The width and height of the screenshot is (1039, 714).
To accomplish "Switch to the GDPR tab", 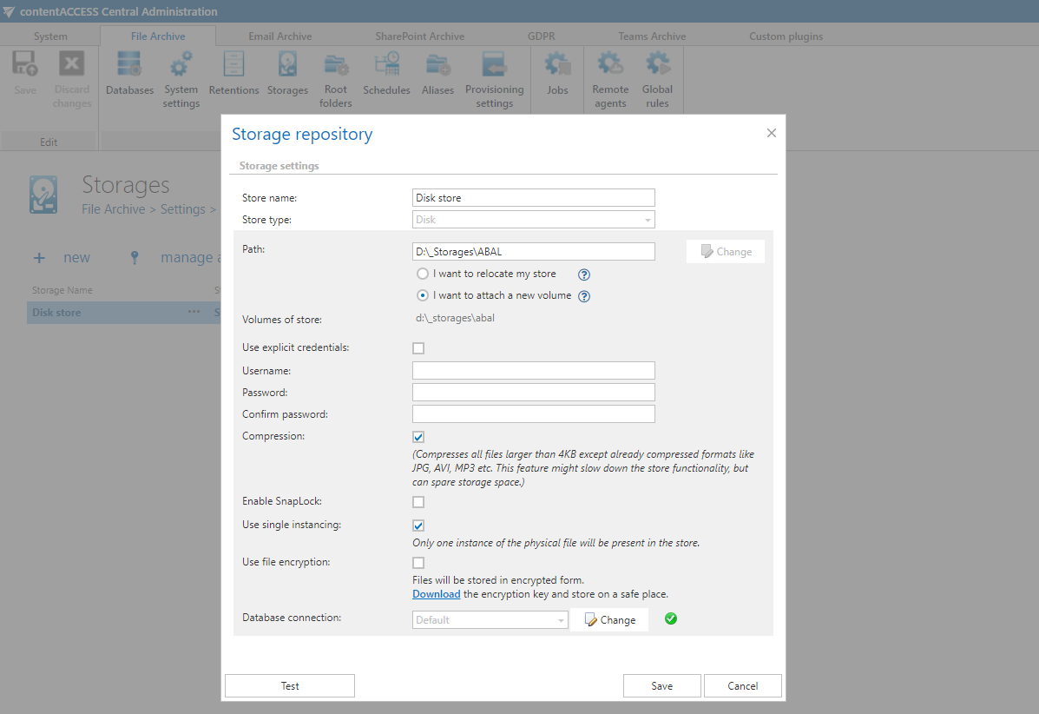I will (x=541, y=36).
